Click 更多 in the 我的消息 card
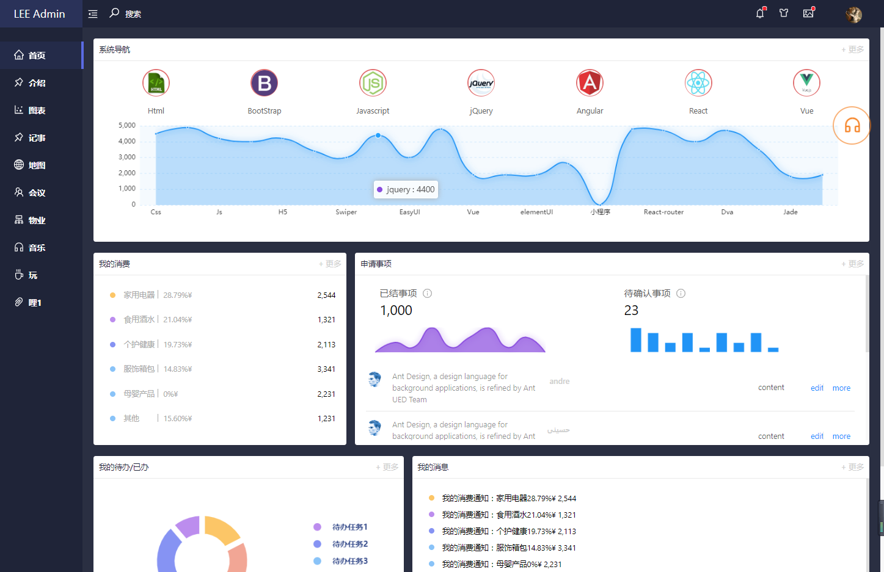 point(852,467)
